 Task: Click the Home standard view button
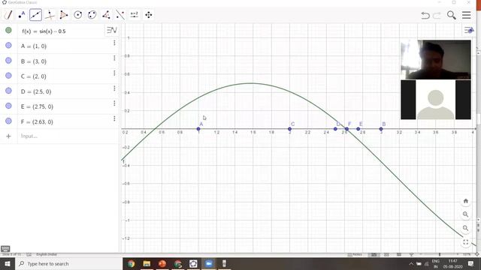coord(466,201)
